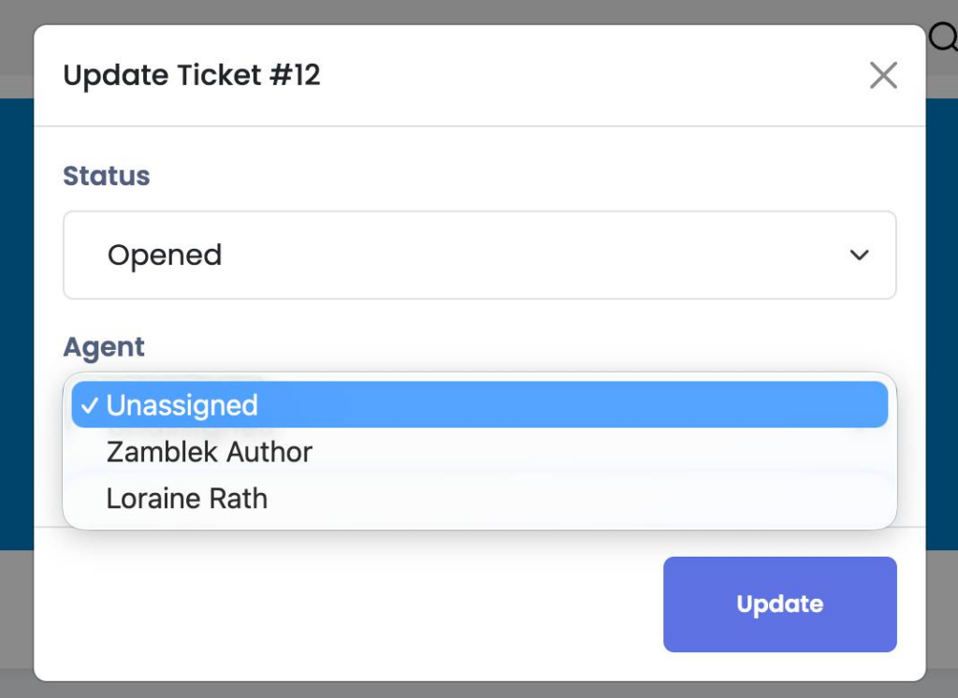Click the Opened text in Status
Image resolution: width=958 pixels, height=698 pixels.
[x=165, y=255]
